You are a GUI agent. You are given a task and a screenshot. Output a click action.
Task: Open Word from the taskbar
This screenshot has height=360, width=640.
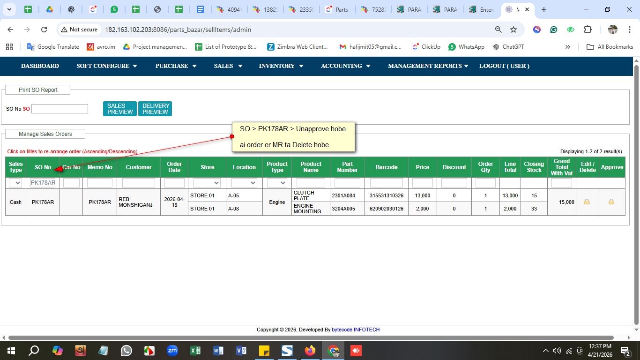[x=218, y=351]
